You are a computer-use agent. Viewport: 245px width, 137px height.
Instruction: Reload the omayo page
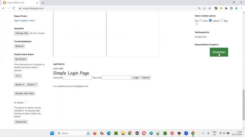14,8
